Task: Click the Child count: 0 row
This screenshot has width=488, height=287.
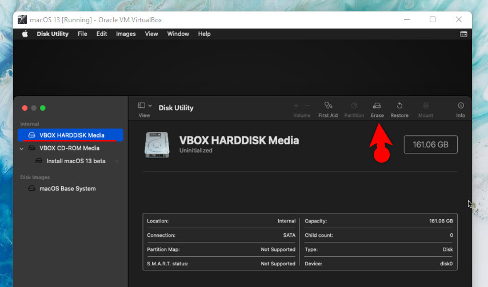Action: pos(379,235)
